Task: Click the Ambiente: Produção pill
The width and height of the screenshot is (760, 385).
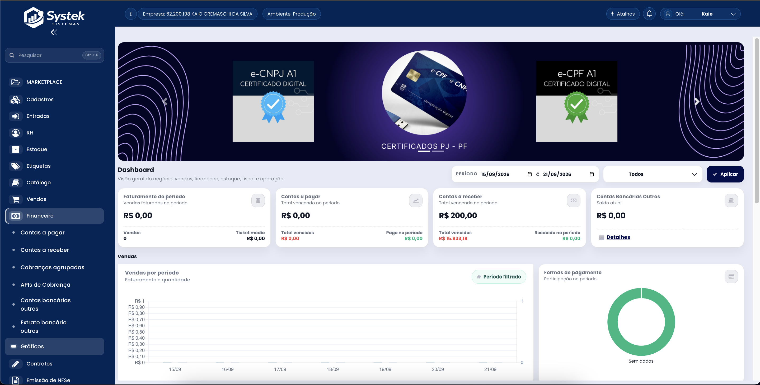Action: coord(291,14)
